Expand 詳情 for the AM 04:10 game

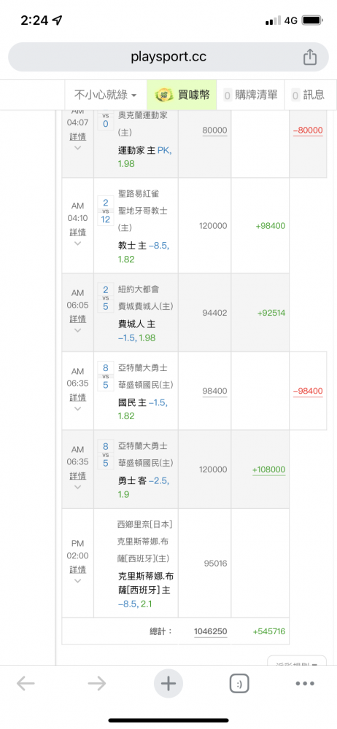click(x=78, y=232)
